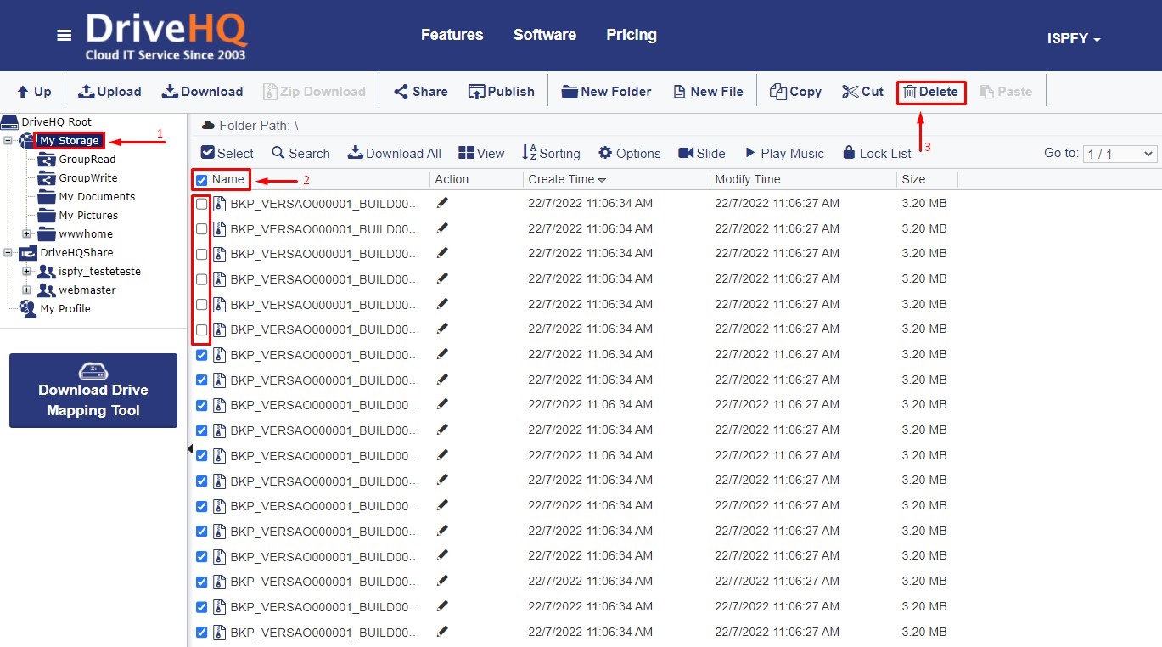Click the Action column header
Image resolution: width=1162 pixels, height=647 pixels.
click(452, 179)
